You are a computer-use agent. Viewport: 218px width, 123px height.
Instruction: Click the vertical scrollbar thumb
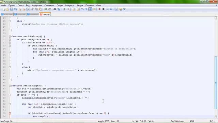pos(216,83)
